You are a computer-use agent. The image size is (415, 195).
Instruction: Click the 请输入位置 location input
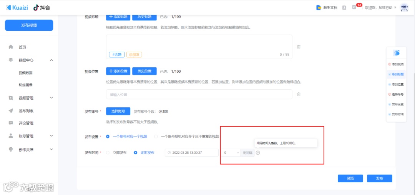coord(199,94)
